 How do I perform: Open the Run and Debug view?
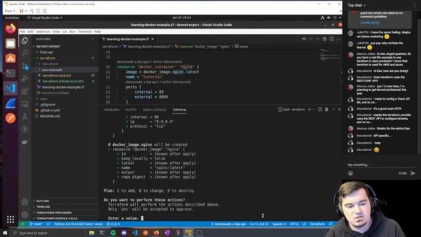tap(25, 78)
